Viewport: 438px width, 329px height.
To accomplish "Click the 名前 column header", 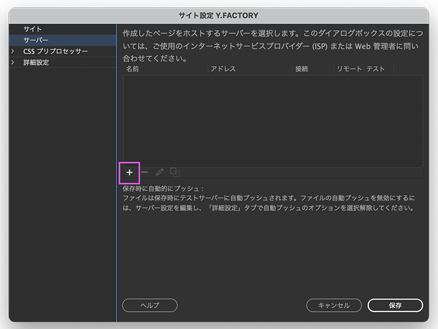I will [166, 69].
